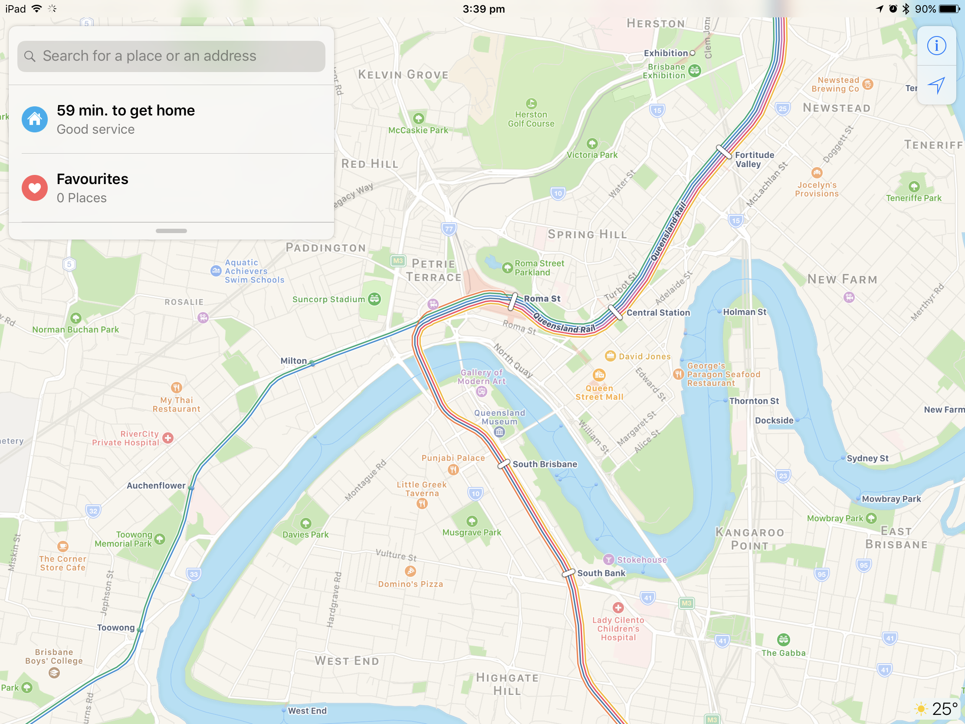965x724 pixels.
Task: Expand the search card drag handle
Action: coord(171,231)
